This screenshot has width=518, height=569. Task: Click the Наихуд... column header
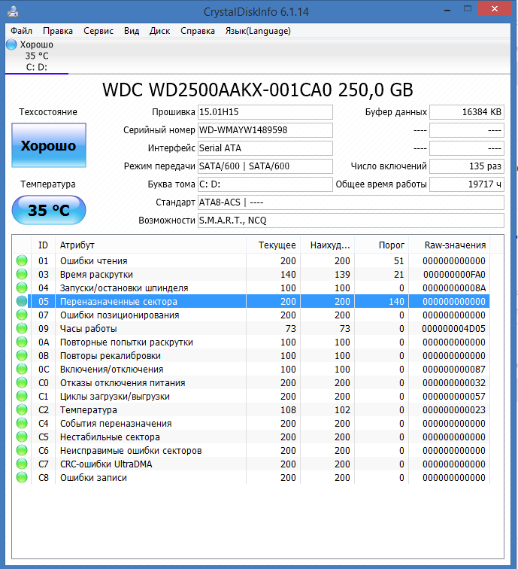328,245
